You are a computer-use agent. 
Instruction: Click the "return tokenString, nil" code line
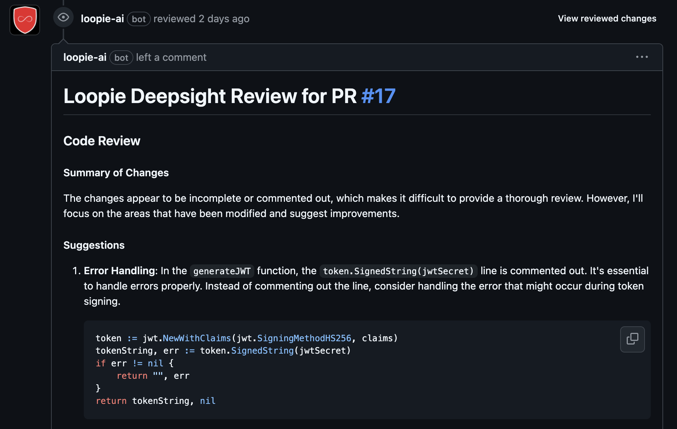(x=156, y=401)
